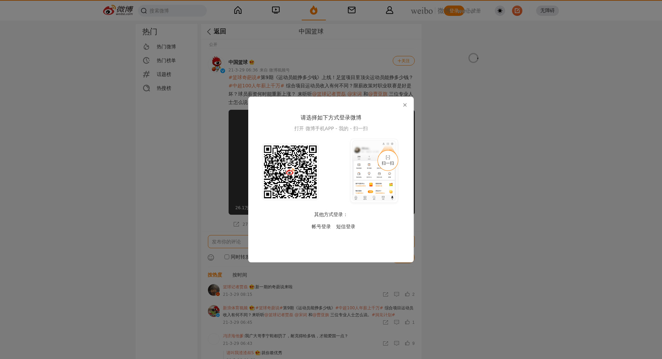Click the 无障碍 accessibility button

pyautogui.click(x=548, y=11)
